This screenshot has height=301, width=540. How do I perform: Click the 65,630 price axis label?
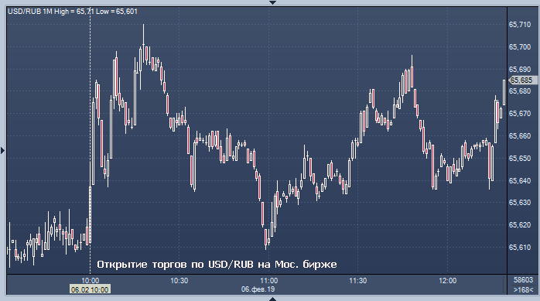coord(520,203)
